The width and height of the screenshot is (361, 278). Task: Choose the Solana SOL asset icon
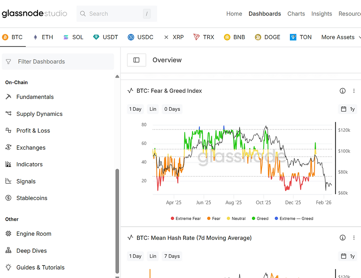(x=66, y=37)
